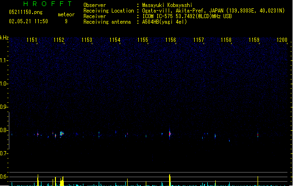
Task: Select the file name 05211150.png
Action: point(26,12)
